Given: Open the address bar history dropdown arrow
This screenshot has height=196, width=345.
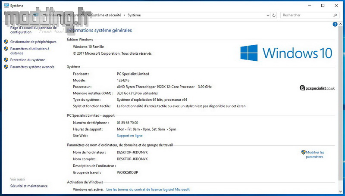Looking at the screenshot, I should click(268, 16).
